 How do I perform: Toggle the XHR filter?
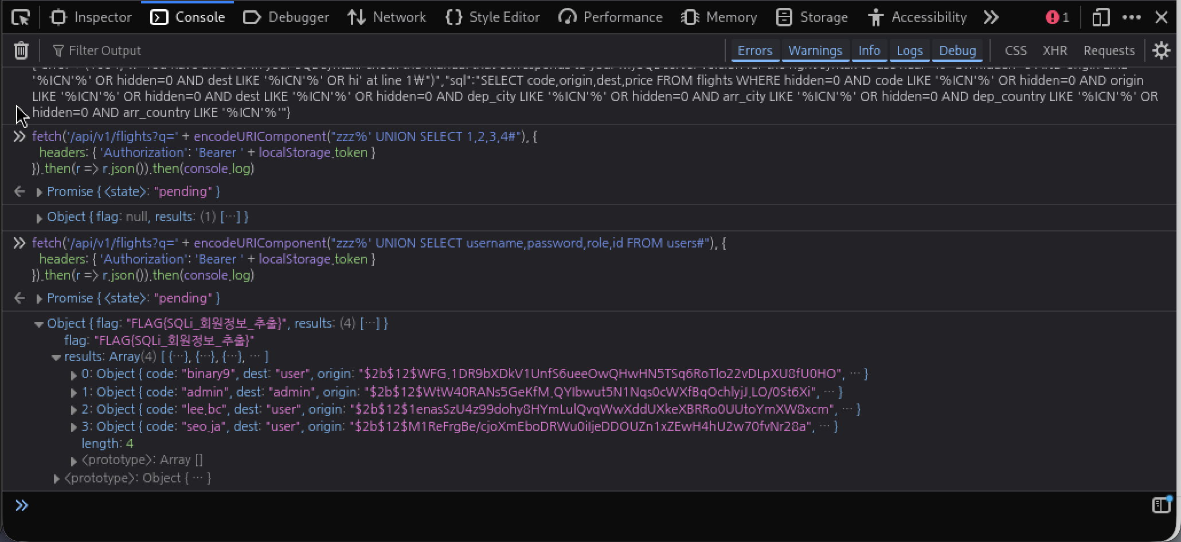click(1055, 50)
